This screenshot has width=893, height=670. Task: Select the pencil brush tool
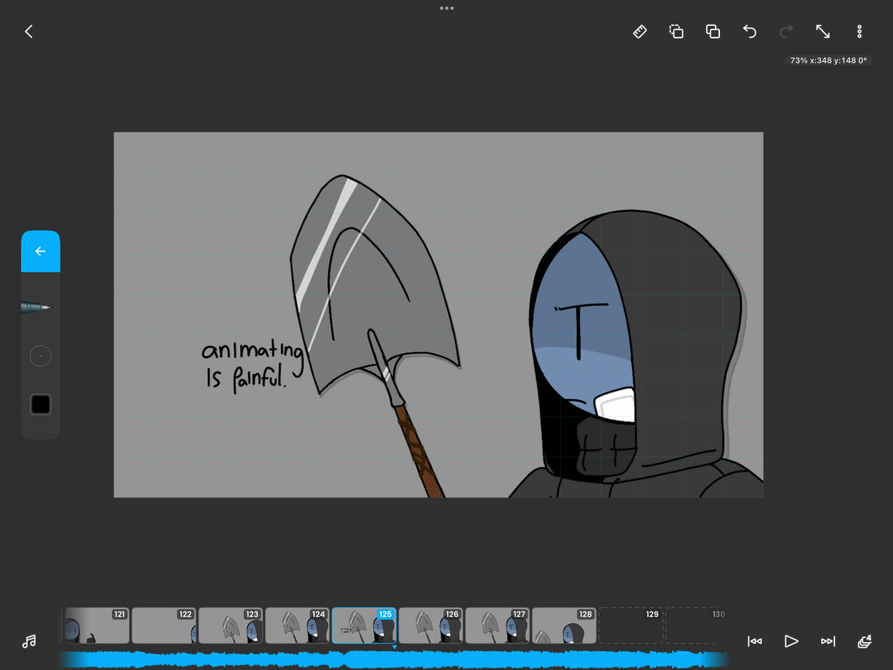(36, 307)
